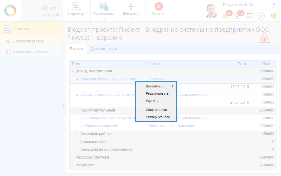Collapse the left sidebar with arrow handle

click(63, 105)
